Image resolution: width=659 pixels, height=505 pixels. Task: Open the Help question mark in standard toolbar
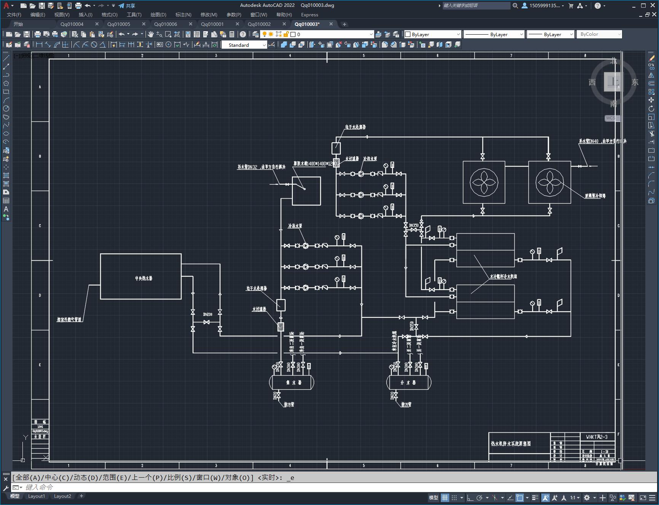pos(243,34)
